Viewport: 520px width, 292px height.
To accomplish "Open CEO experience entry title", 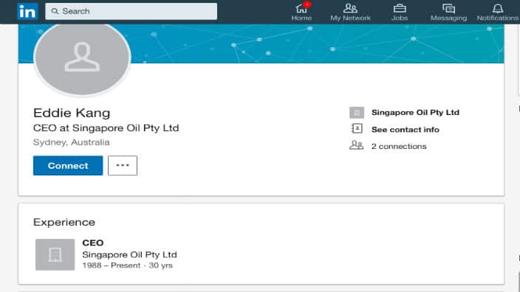I will [x=93, y=243].
